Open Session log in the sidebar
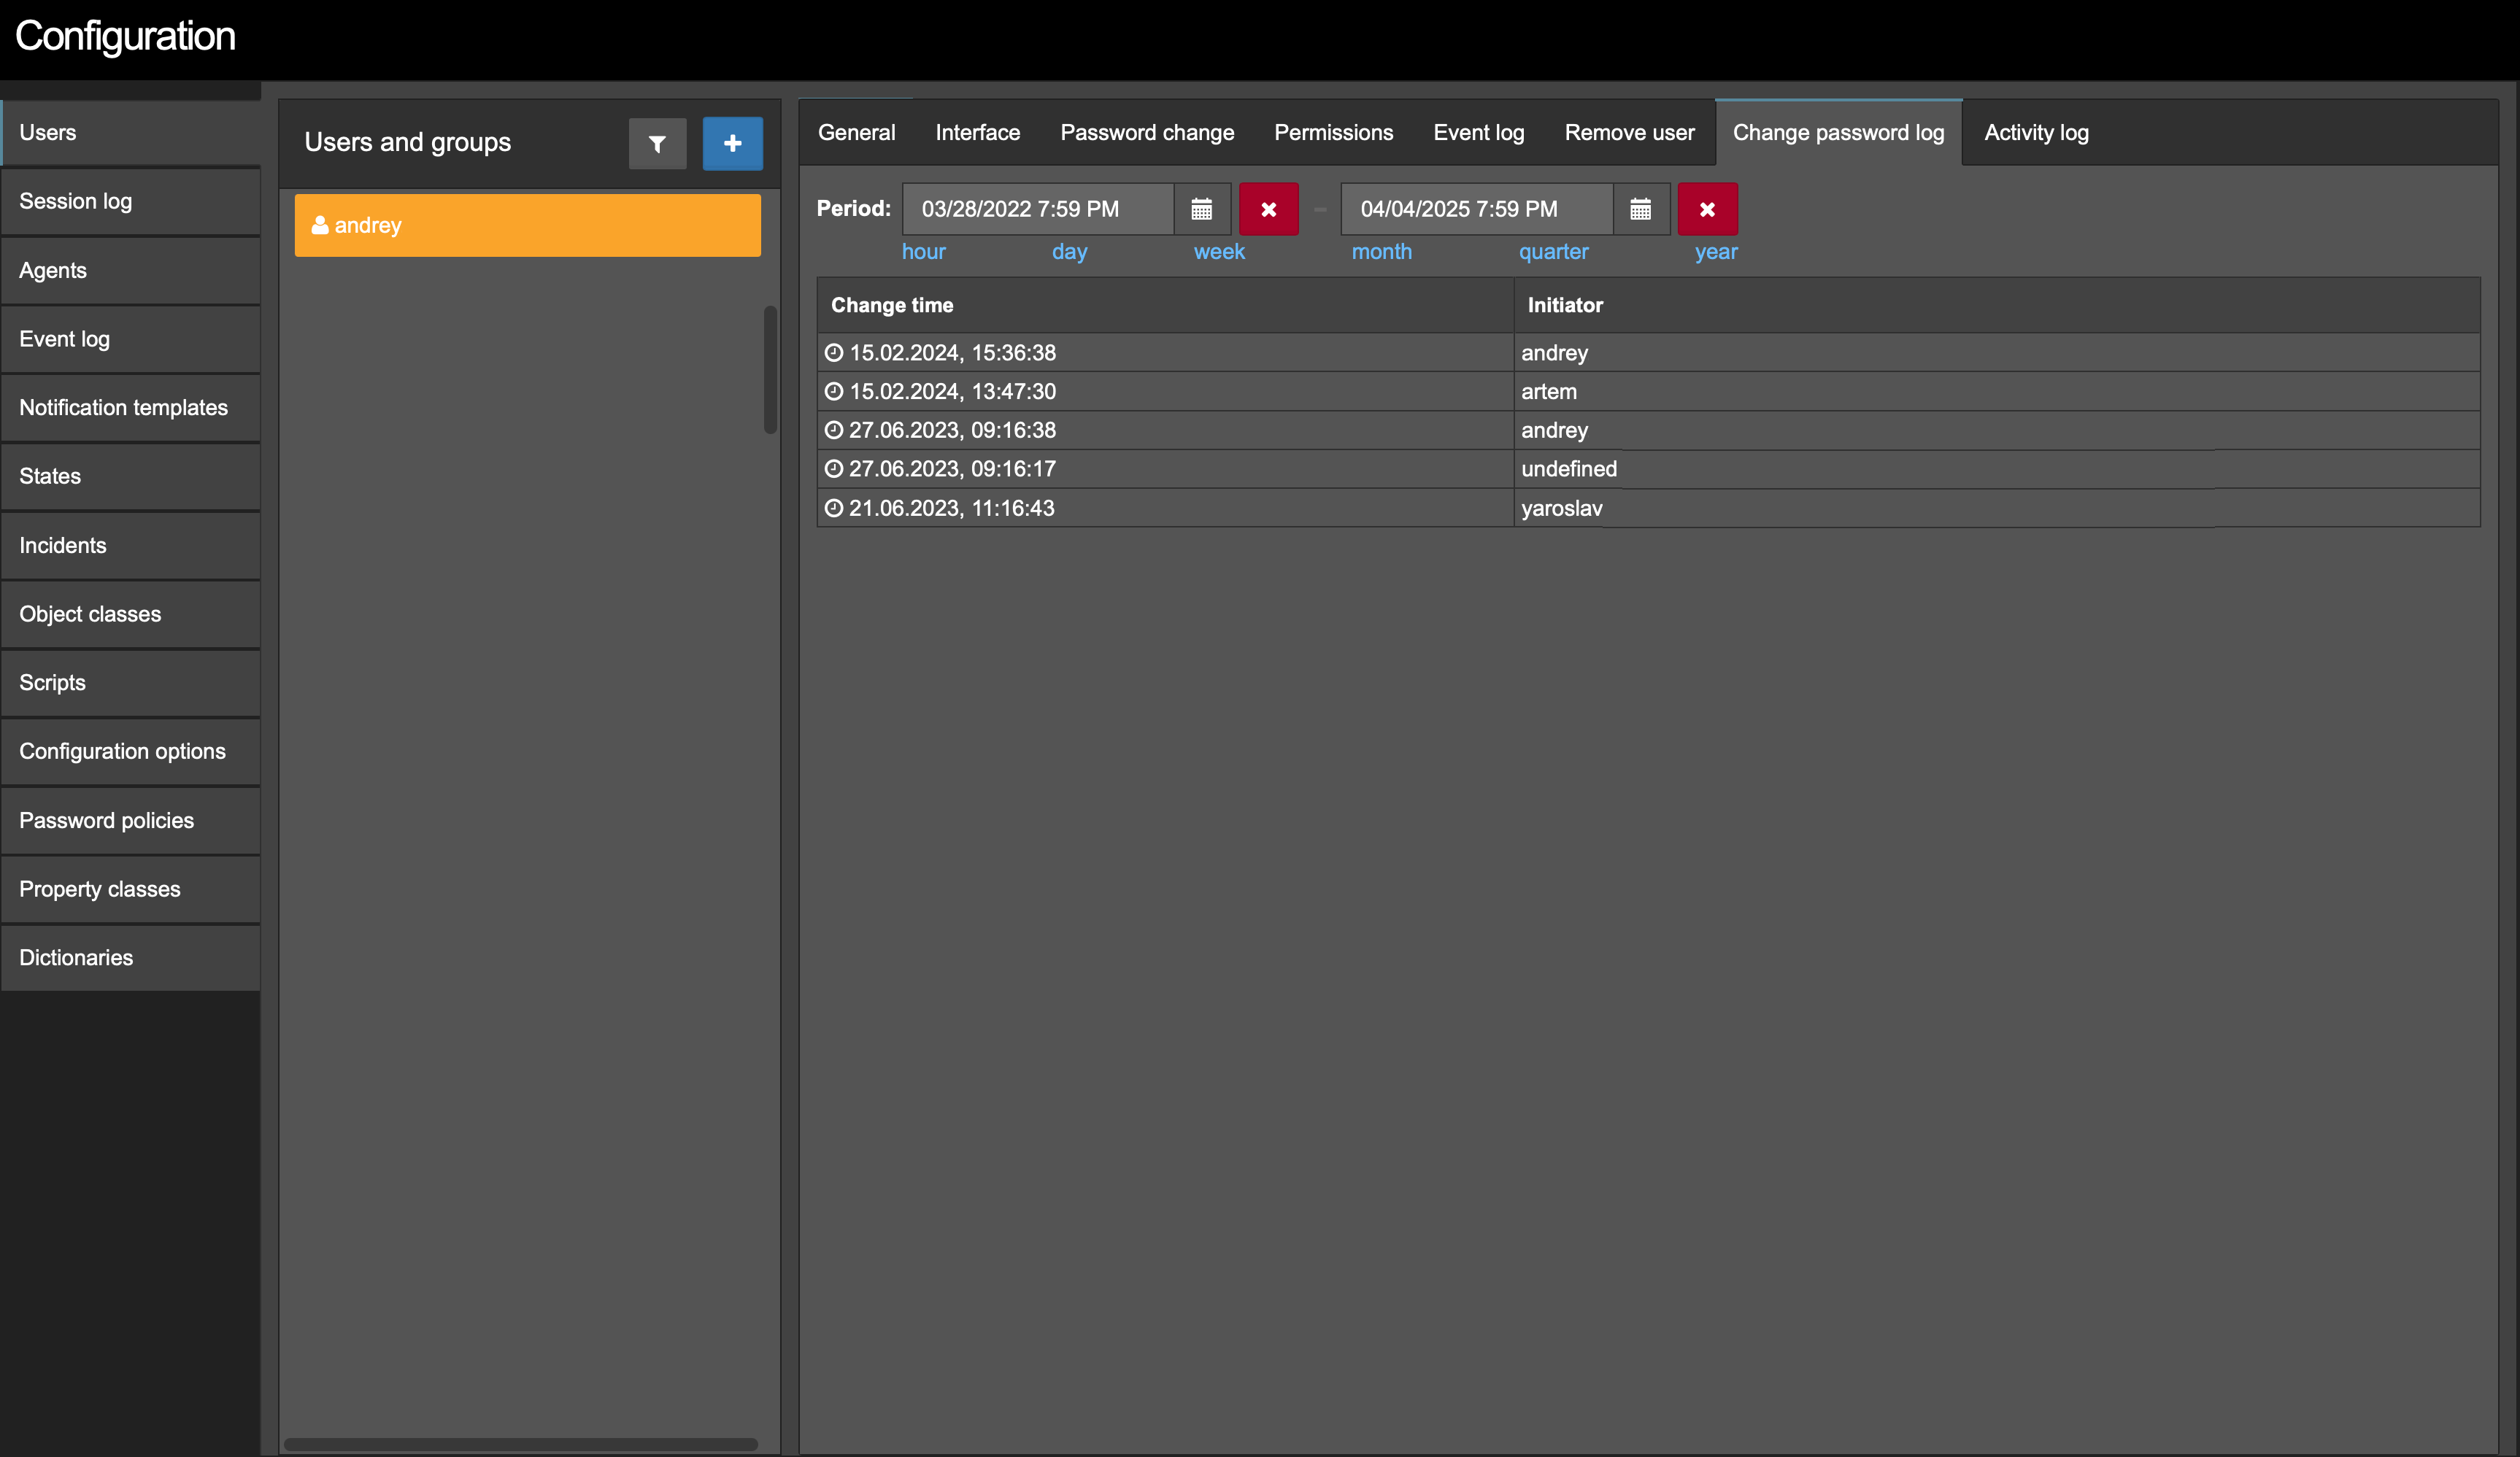 click(131, 201)
